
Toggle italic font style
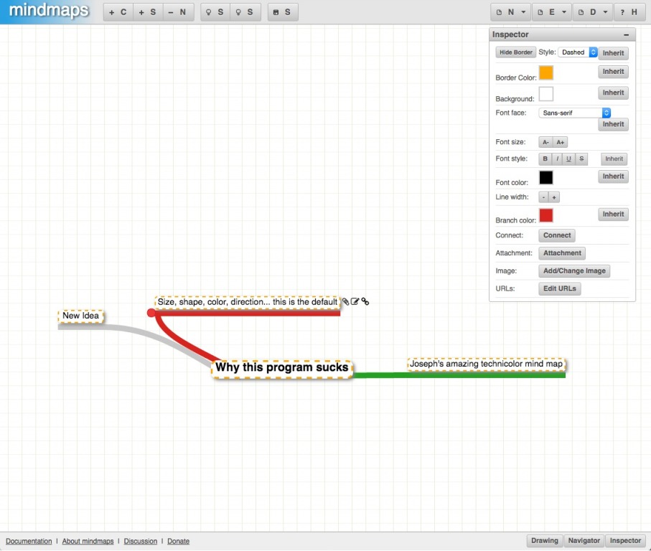point(558,159)
